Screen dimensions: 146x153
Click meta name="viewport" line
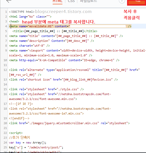(x=77, y=50)
